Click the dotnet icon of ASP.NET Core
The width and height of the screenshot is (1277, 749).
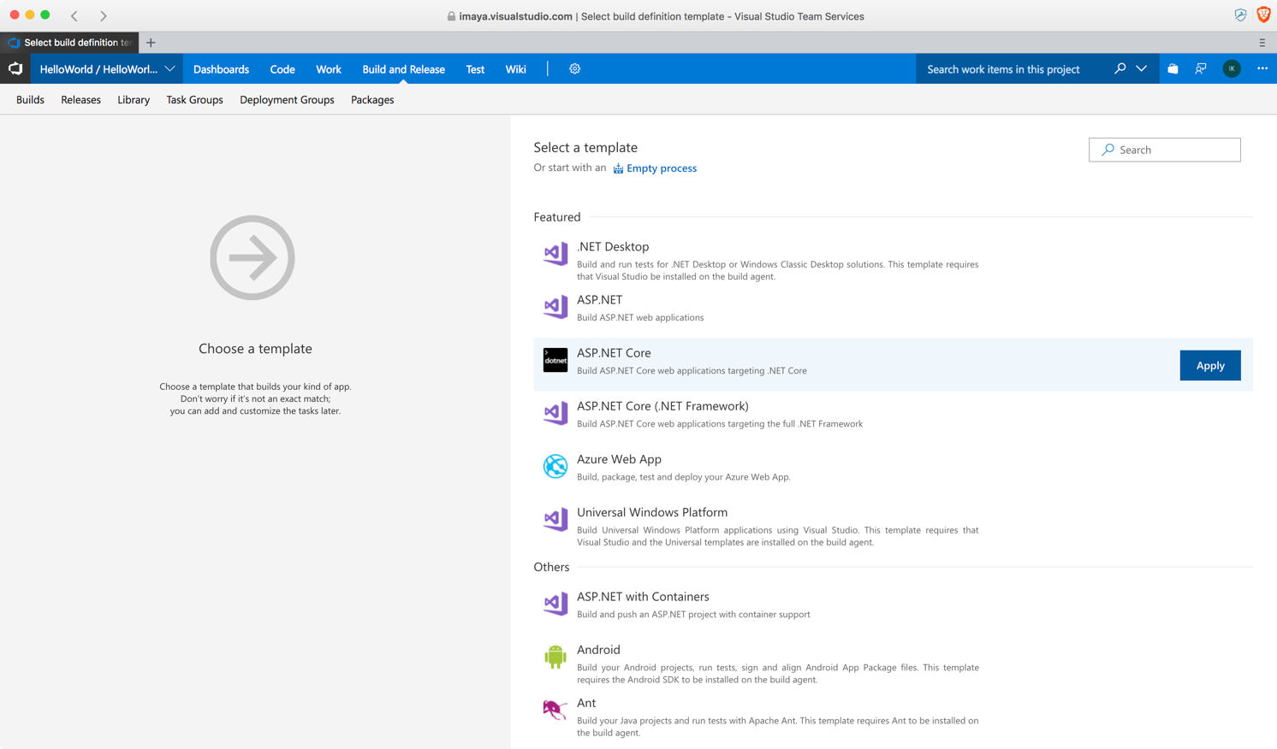[555, 360]
